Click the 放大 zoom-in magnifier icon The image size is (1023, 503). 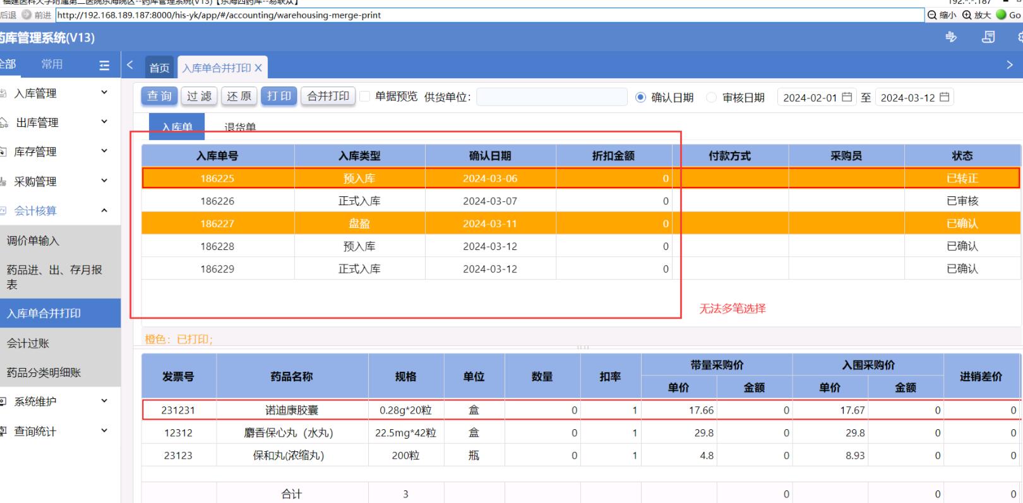pos(967,15)
